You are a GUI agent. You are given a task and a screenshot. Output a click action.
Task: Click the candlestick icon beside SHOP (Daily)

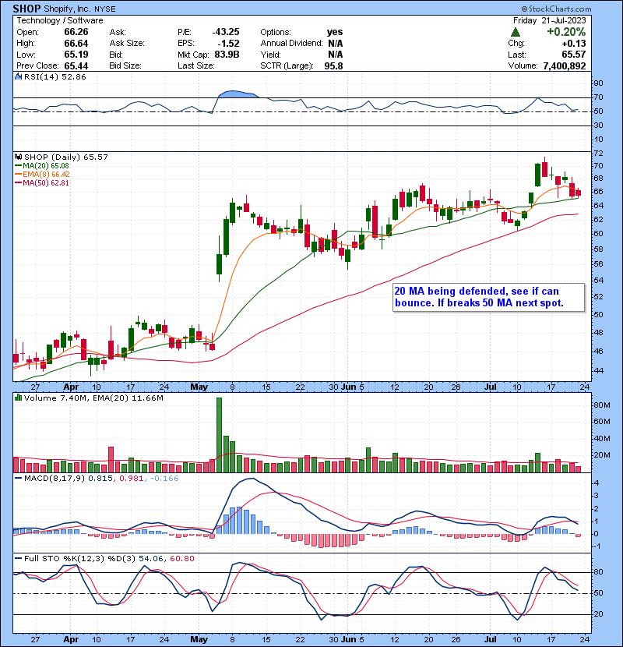(x=18, y=157)
